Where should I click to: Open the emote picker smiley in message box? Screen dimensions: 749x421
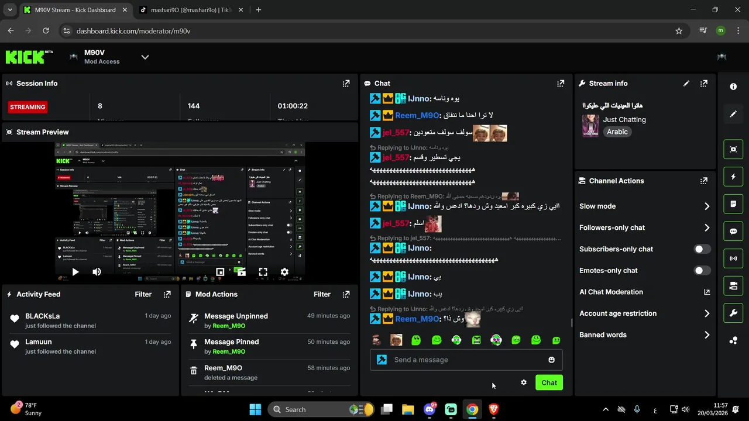coord(551,360)
